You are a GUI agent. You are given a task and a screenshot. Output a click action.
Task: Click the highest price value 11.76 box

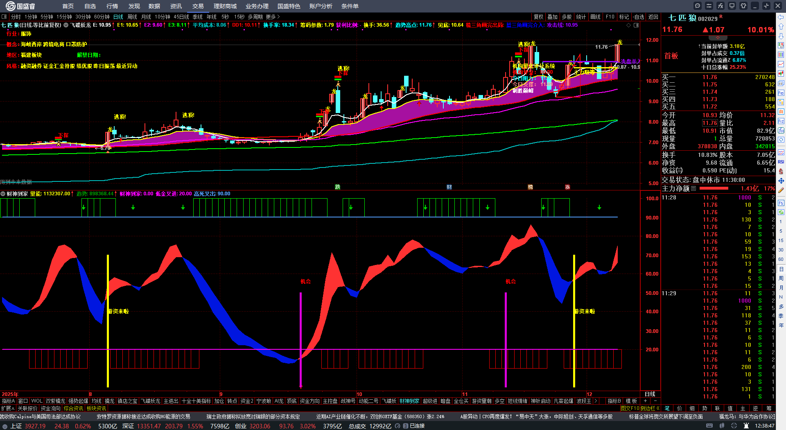[x=710, y=123]
